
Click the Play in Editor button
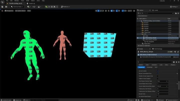[x=46, y=7]
